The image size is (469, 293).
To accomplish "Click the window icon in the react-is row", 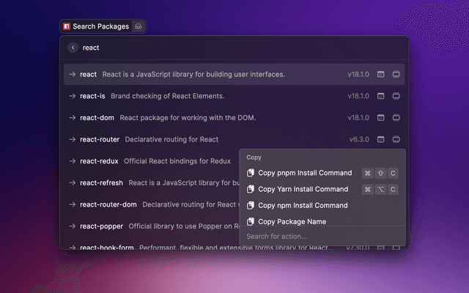I will 380,96.
